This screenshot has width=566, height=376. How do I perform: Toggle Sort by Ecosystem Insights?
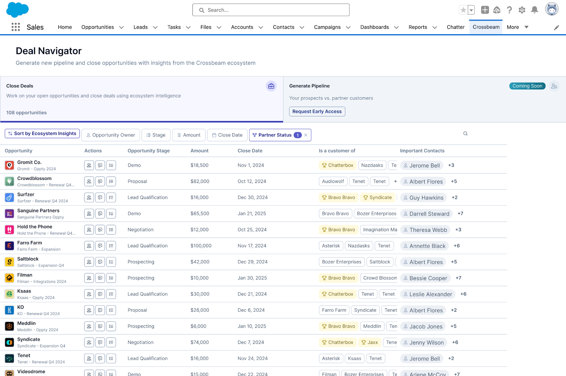tap(42, 134)
